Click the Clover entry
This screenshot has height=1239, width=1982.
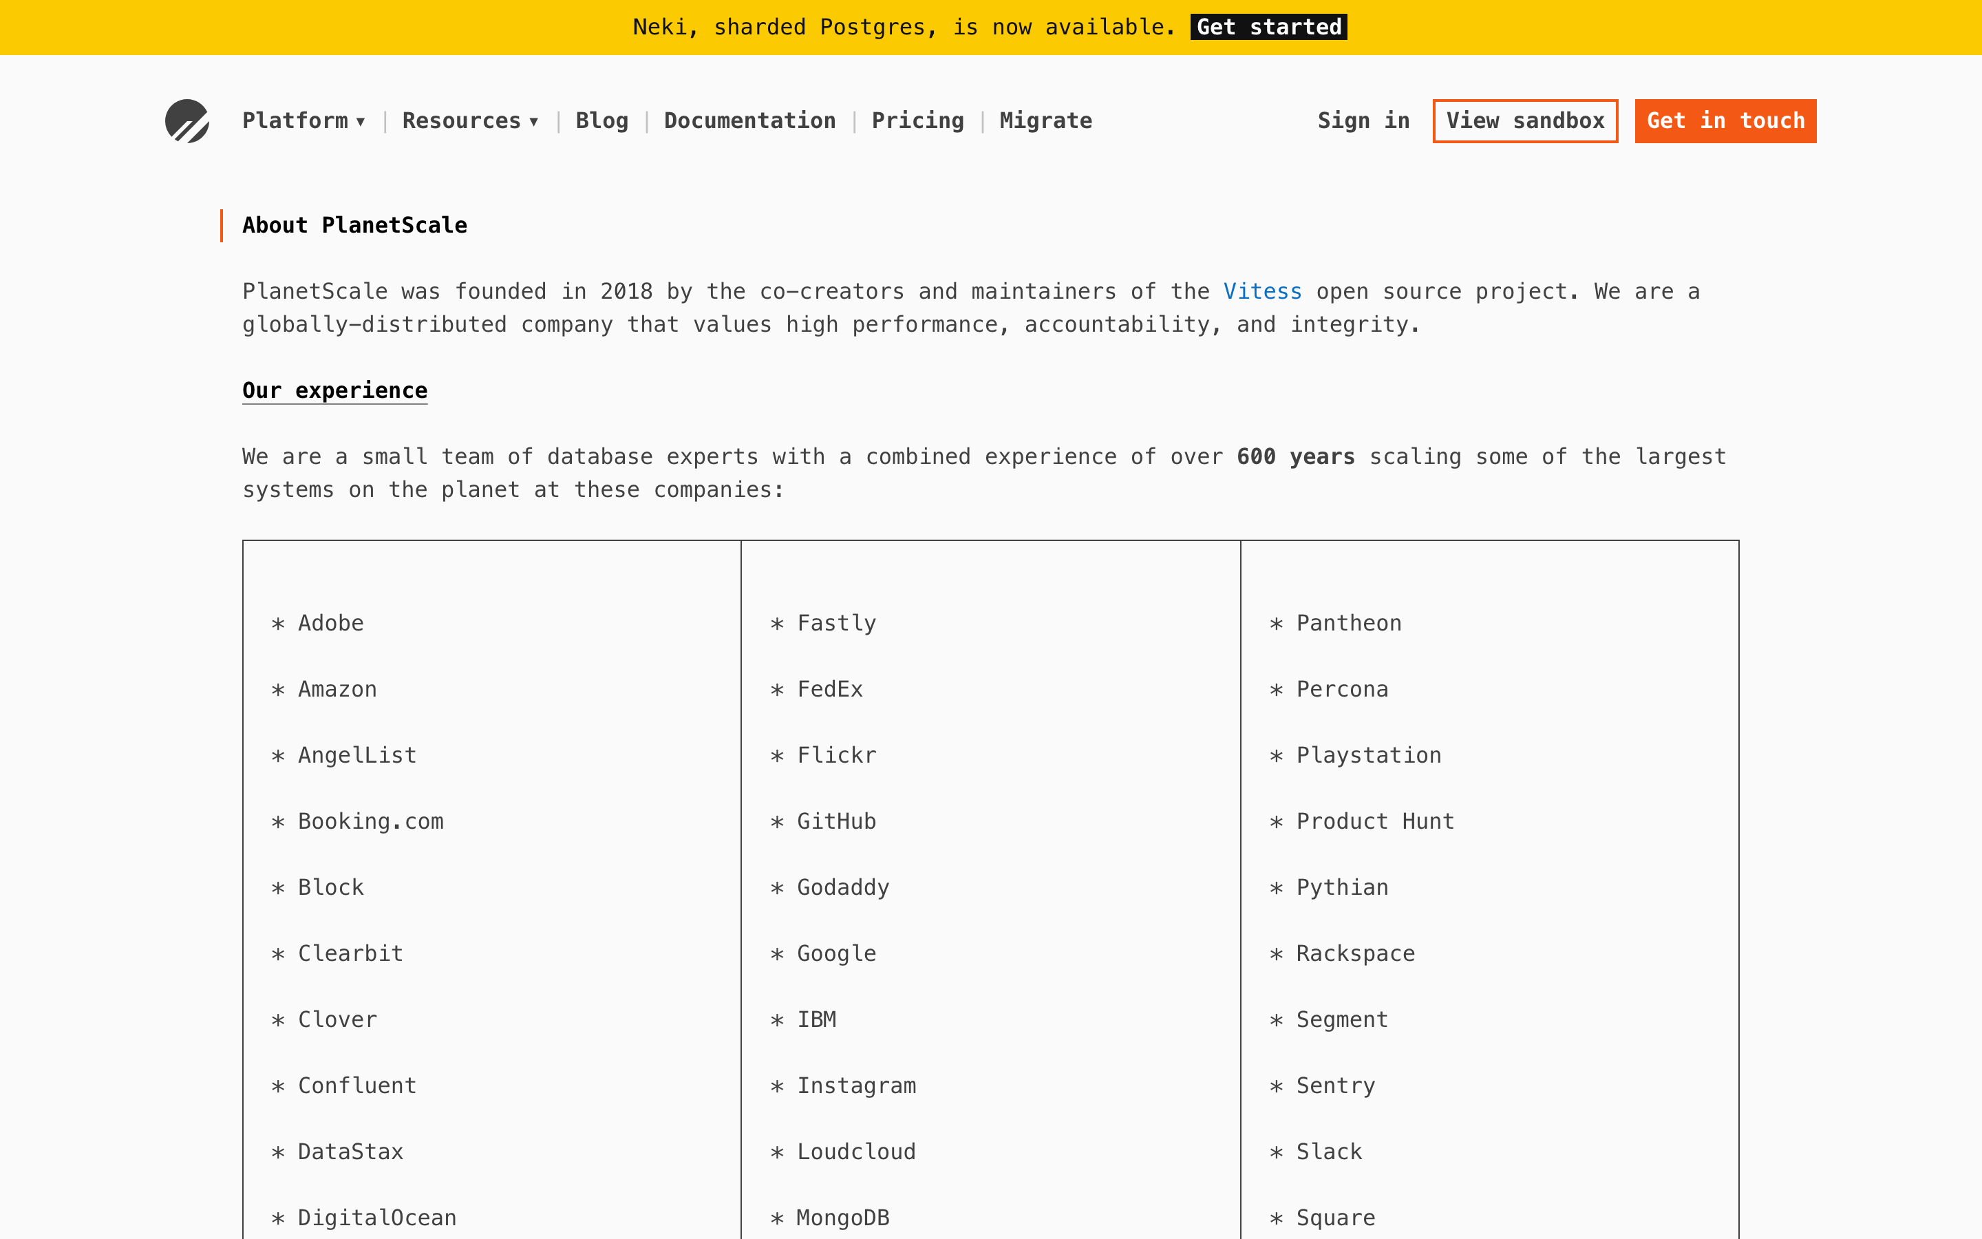tap(337, 1020)
